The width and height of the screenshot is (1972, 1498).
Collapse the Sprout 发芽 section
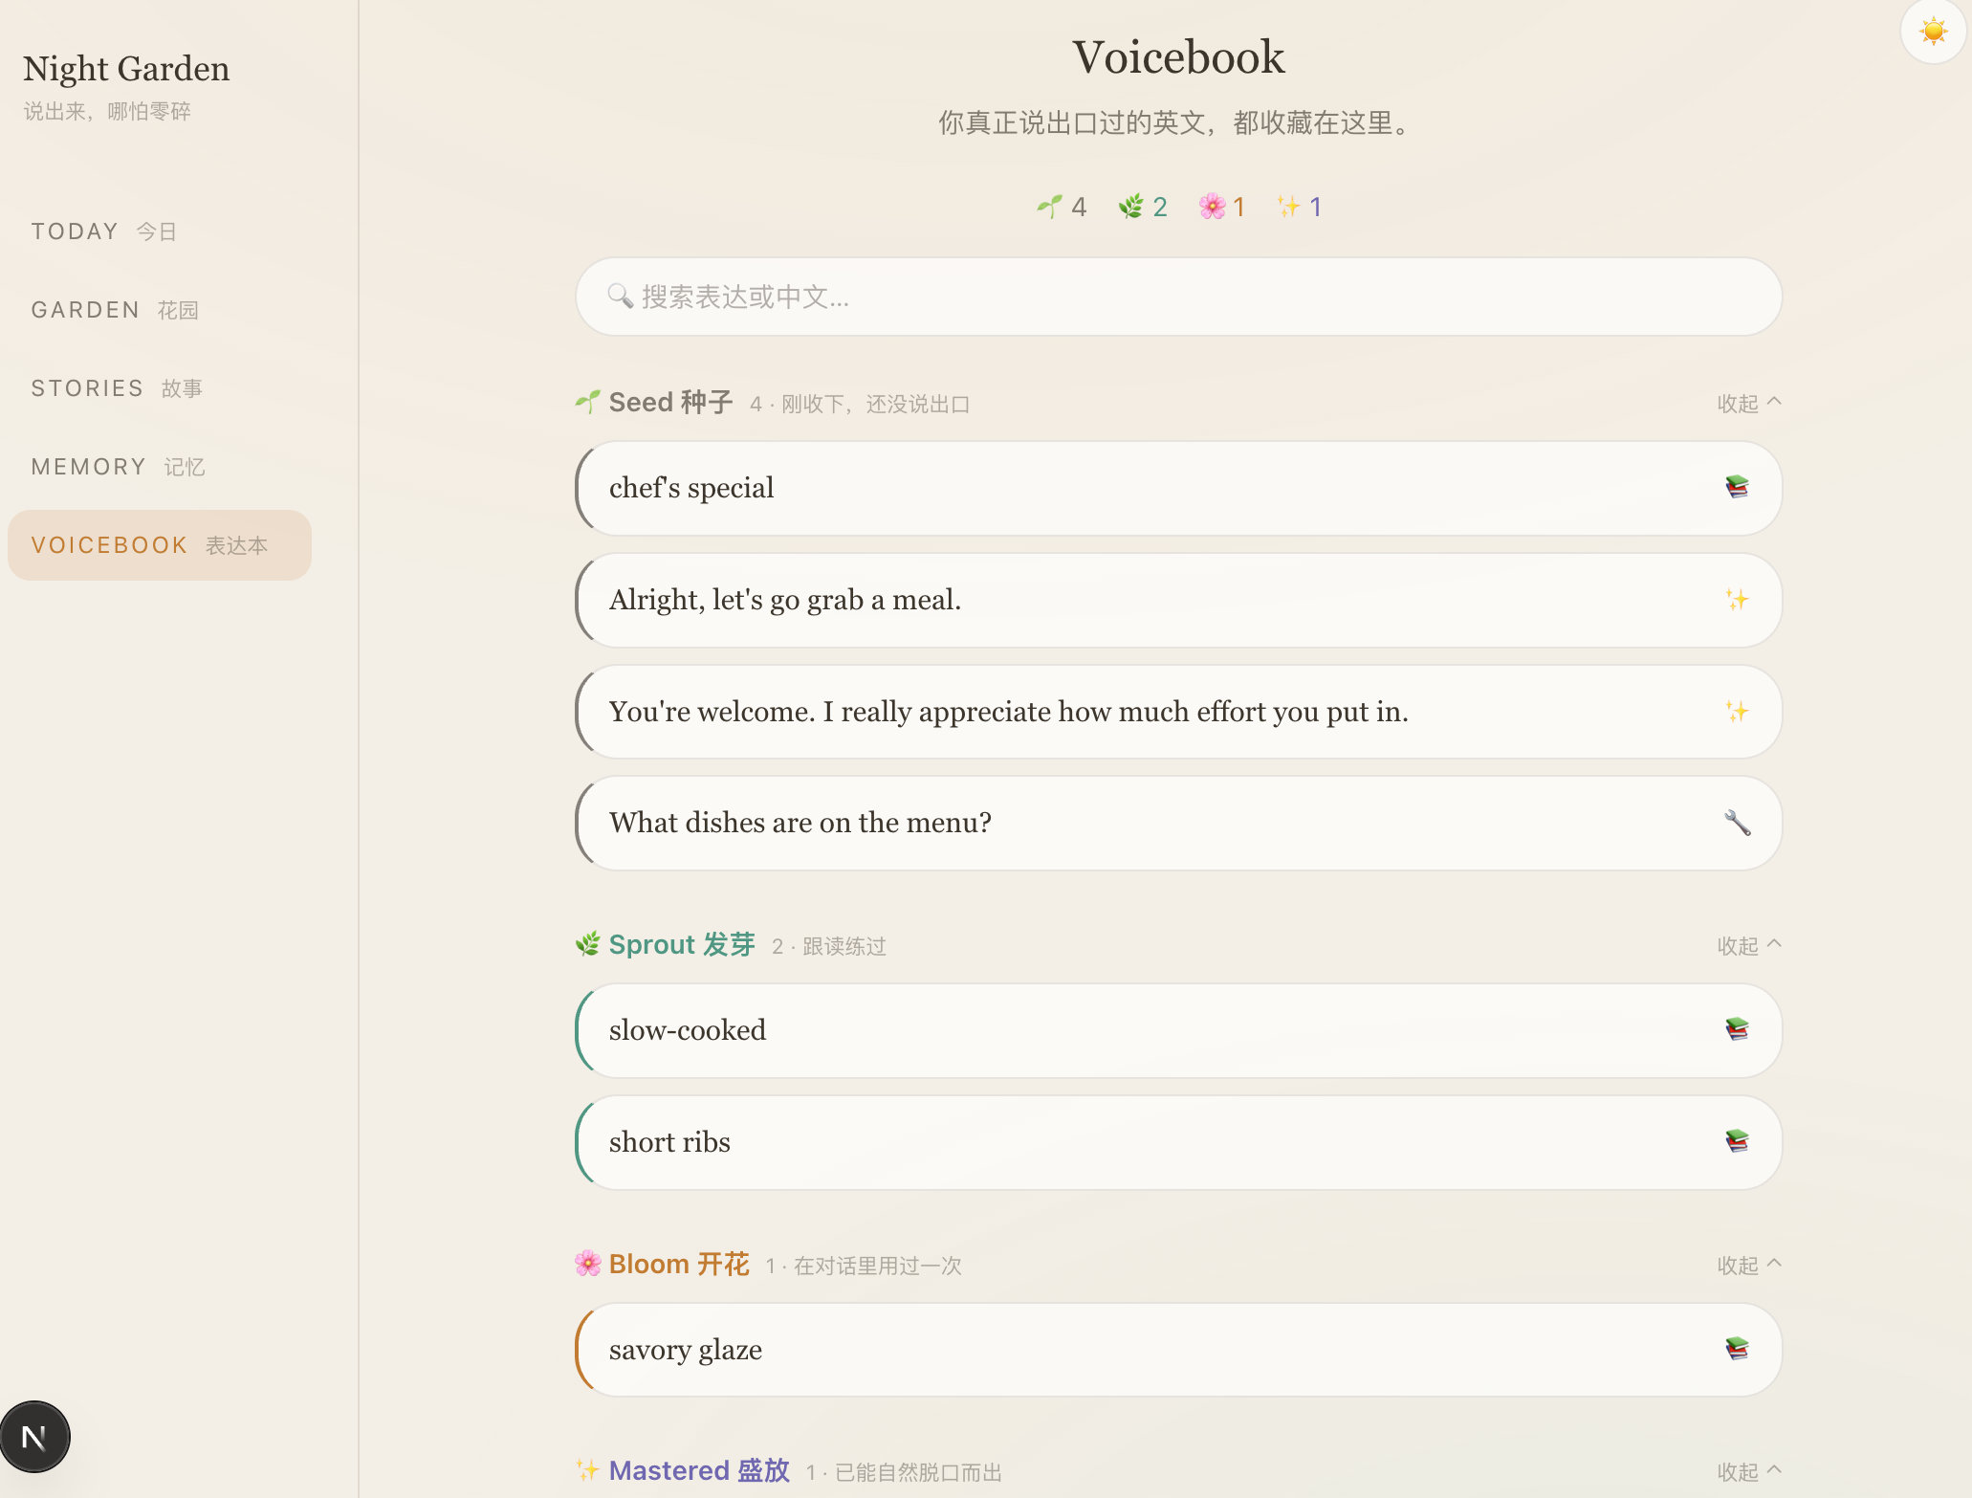1749,946
